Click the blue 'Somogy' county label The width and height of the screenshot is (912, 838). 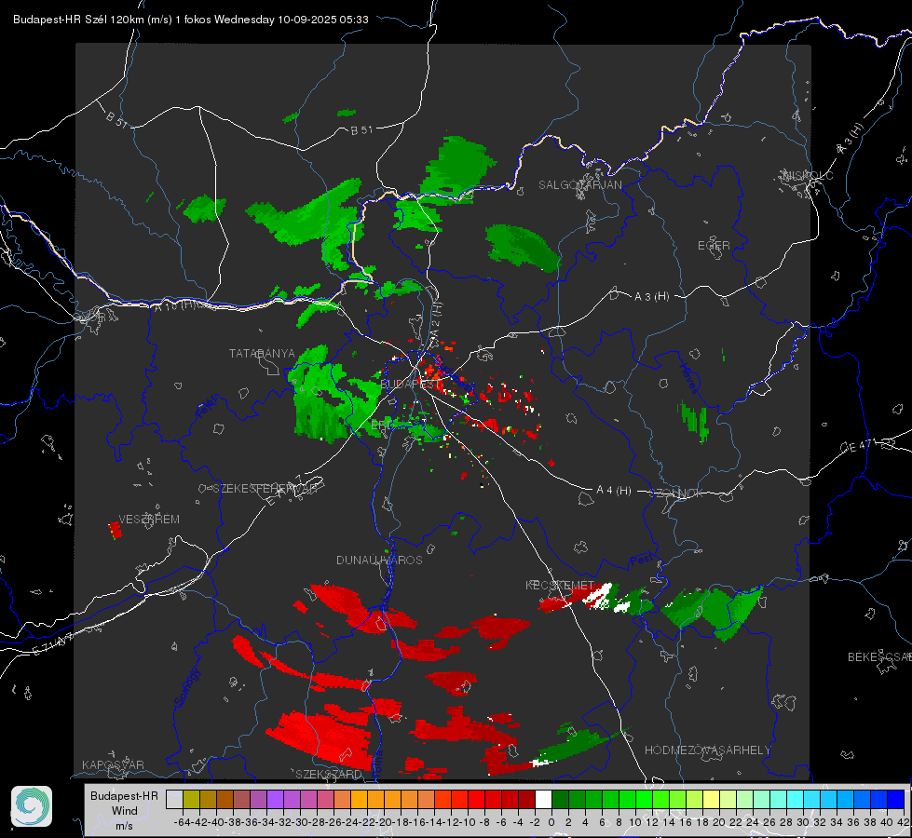[186, 687]
